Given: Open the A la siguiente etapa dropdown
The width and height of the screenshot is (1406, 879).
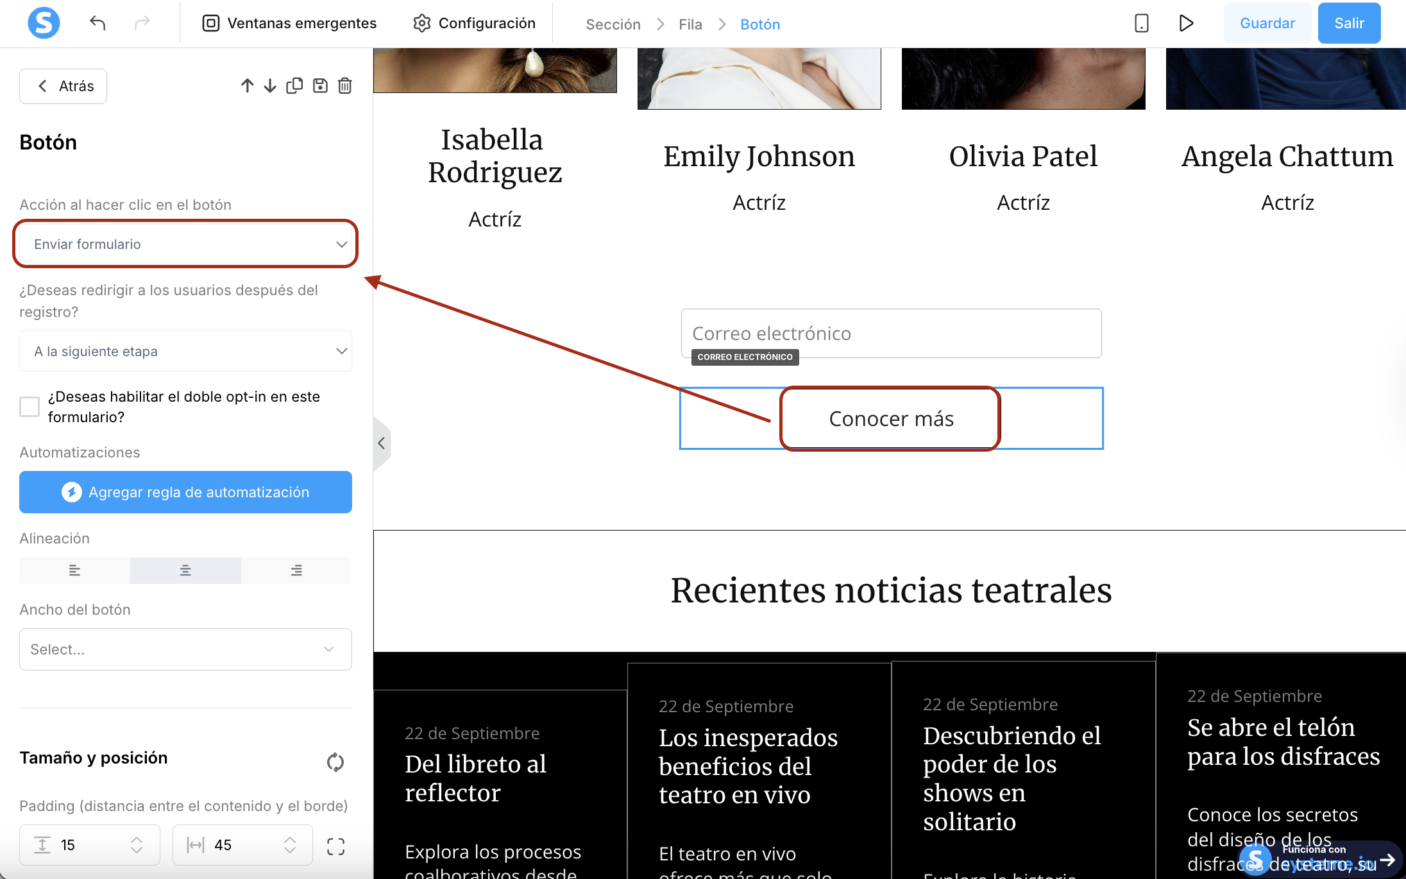Looking at the screenshot, I should (x=185, y=352).
